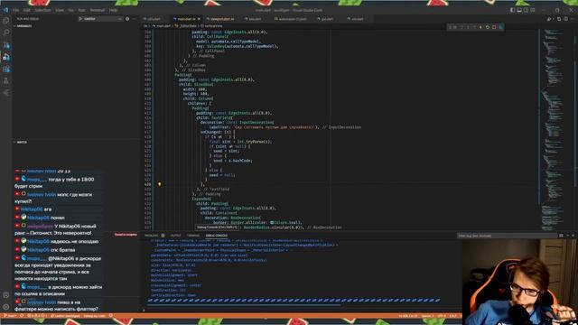Toggle panel layout icon in title bar
578x325 pixels.
click(519, 10)
